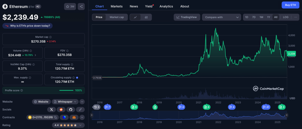Click the right handle of range selector
Viewport: 302px width, 129px height.
(287, 115)
